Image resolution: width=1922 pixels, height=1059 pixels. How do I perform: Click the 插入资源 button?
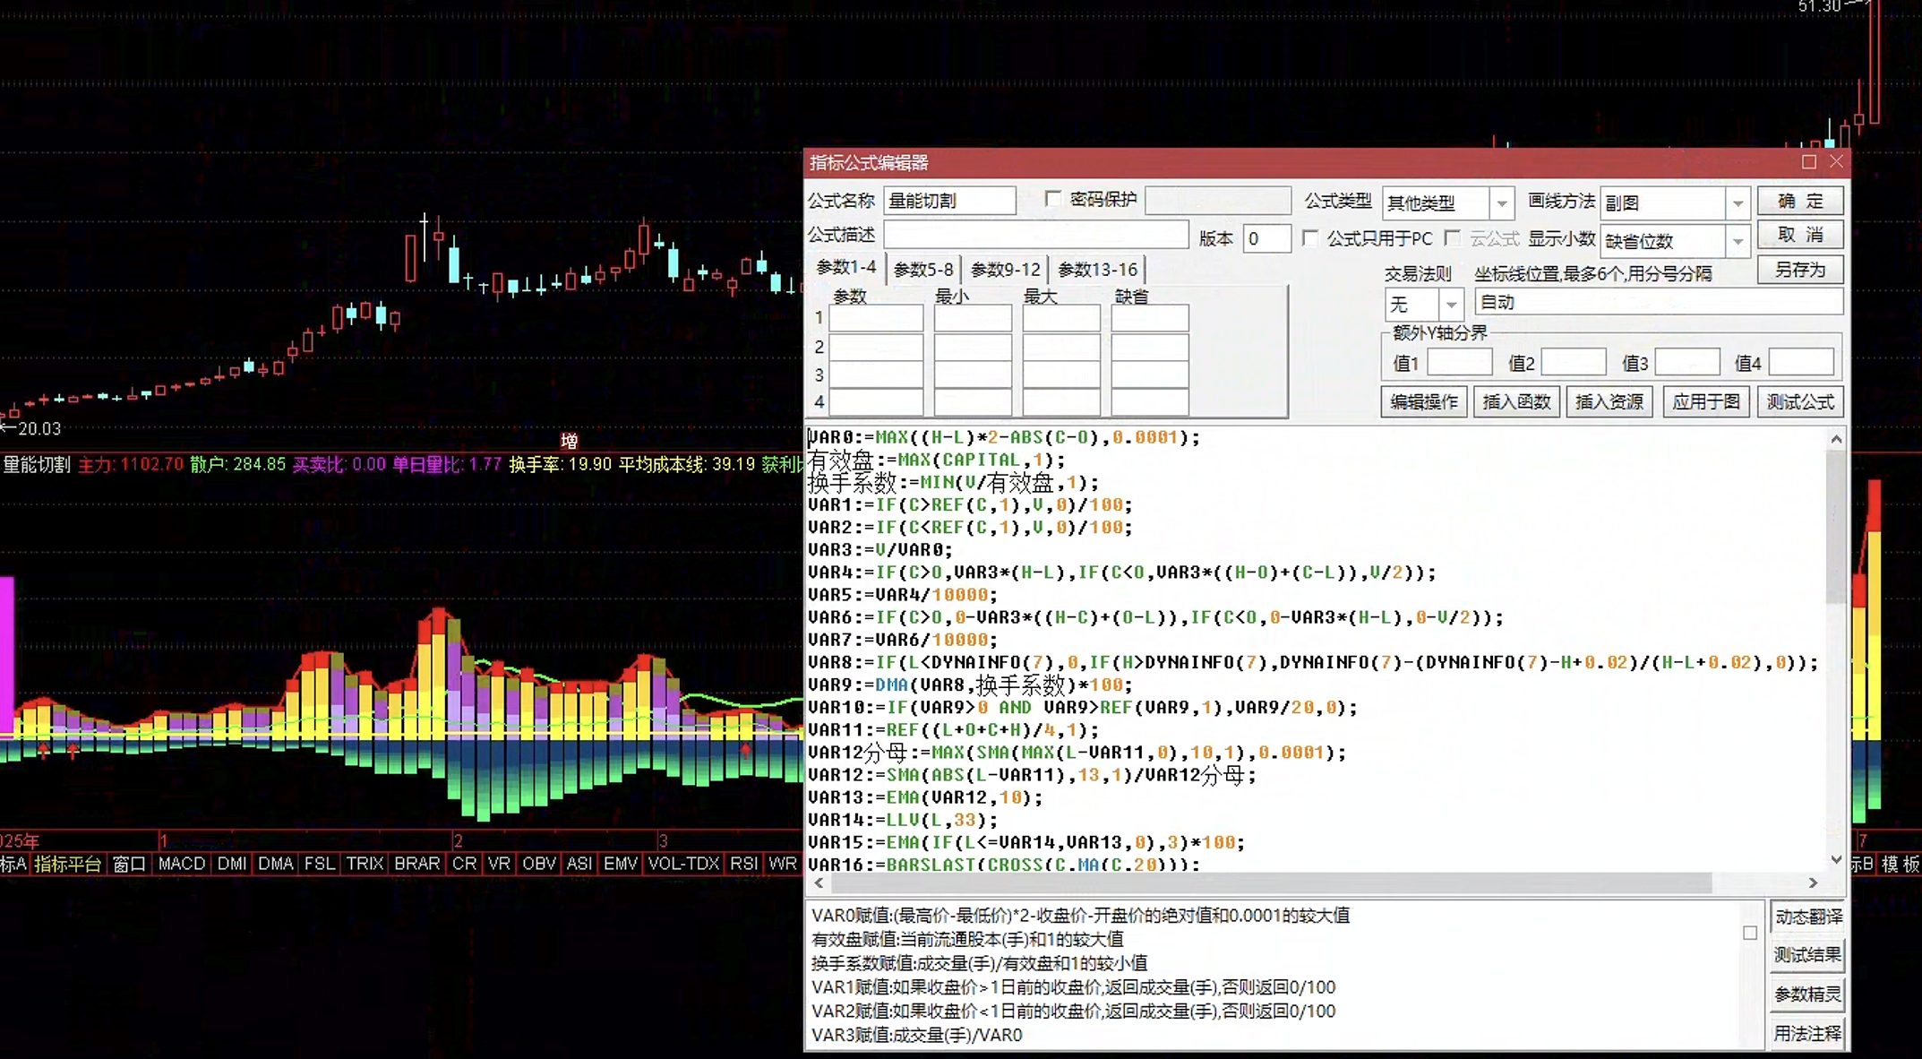click(1609, 401)
